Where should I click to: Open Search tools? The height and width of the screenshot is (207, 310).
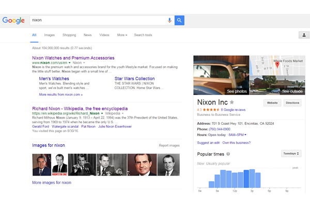[143, 35]
